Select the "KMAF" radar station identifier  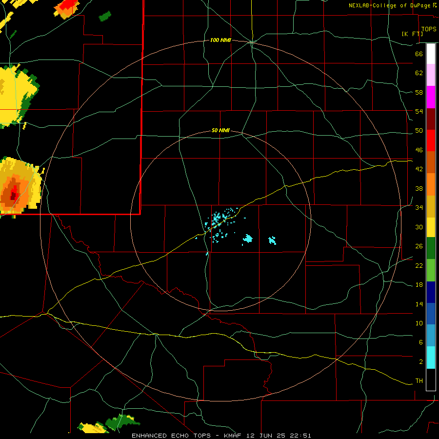tap(234, 436)
